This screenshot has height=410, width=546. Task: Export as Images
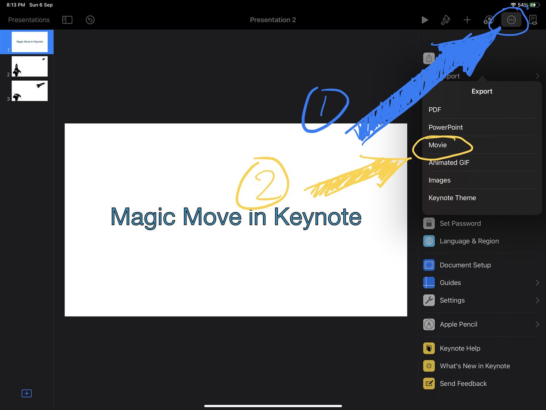[482, 180]
